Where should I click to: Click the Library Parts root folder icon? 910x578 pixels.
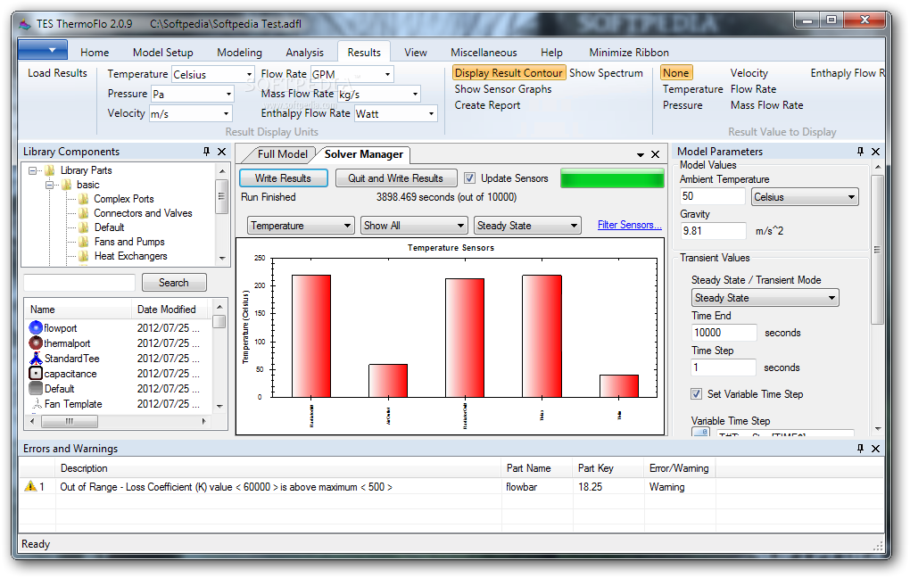click(50, 170)
